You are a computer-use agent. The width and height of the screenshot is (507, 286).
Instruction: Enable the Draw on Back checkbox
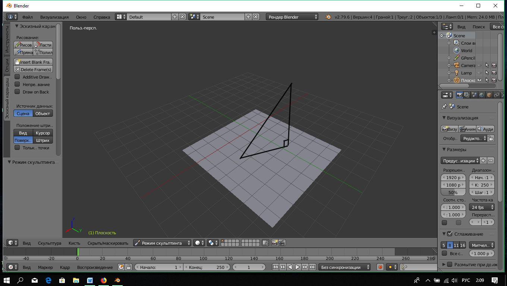point(17,92)
